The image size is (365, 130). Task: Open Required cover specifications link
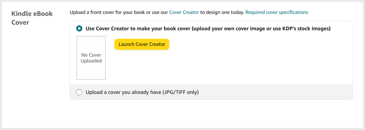(277, 12)
